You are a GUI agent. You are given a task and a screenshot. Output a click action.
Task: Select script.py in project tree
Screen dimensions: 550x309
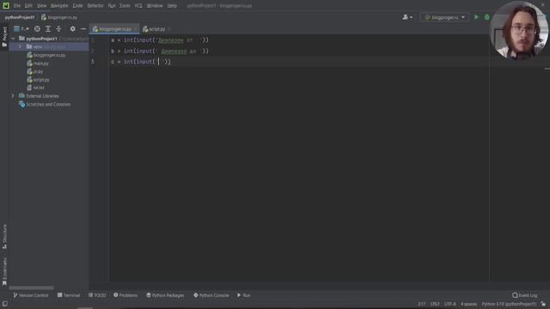click(38, 80)
